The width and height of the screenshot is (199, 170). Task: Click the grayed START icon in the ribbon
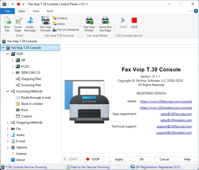pyautogui.click(x=123, y=20)
